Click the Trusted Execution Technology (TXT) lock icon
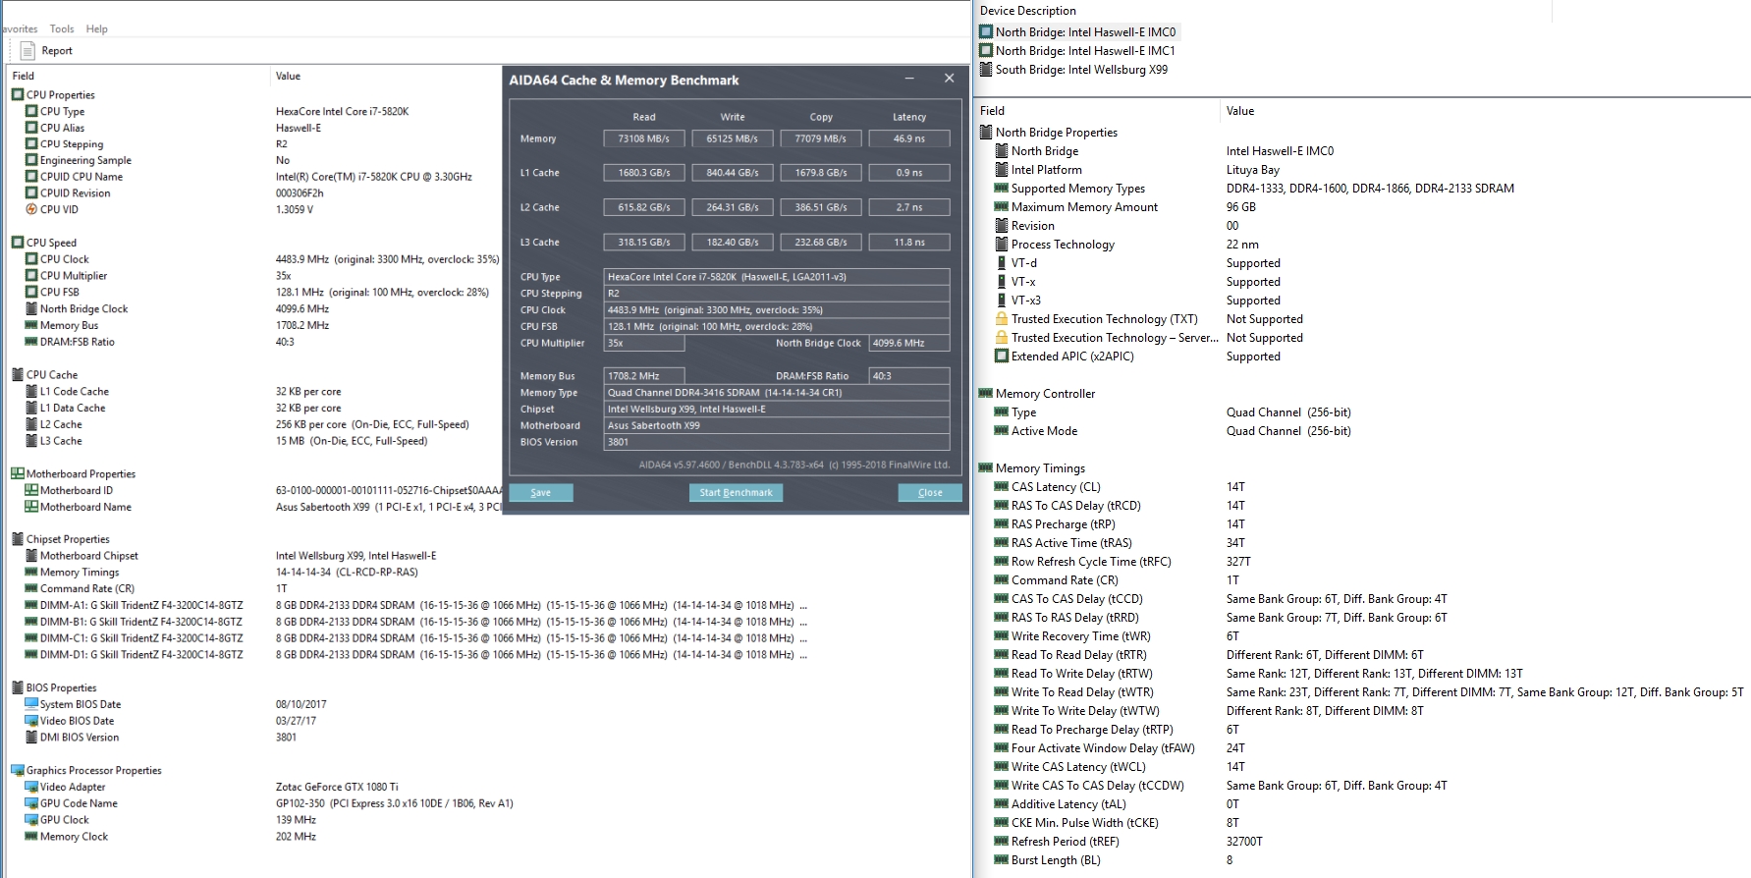This screenshot has height=878, width=1751. [1002, 319]
